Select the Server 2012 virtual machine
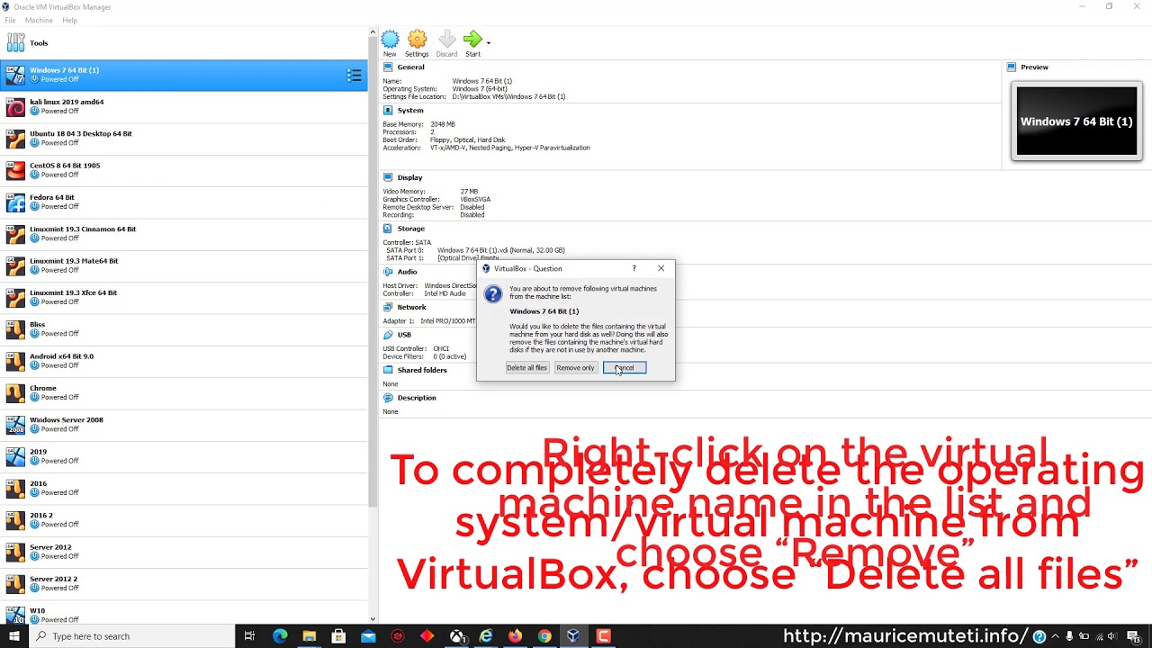Screen dimensions: 1152x648 184,552
